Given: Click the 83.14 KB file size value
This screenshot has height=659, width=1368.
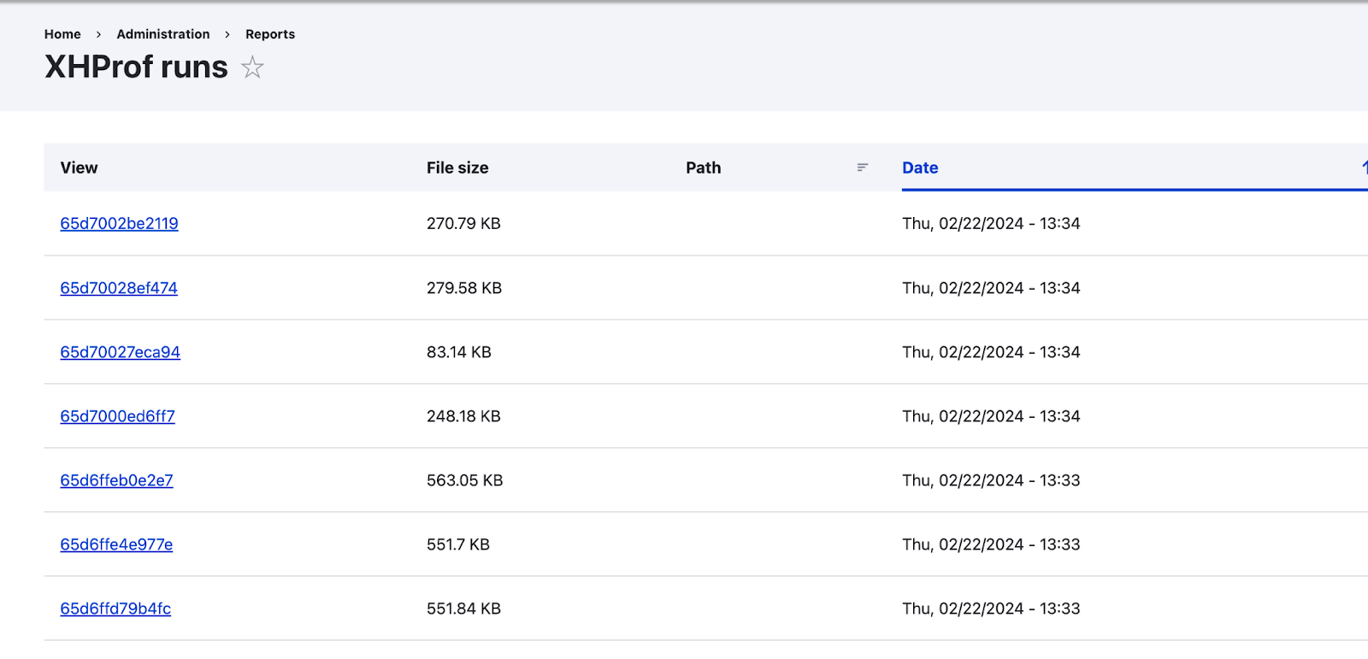Looking at the screenshot, I should coord(459,352).
